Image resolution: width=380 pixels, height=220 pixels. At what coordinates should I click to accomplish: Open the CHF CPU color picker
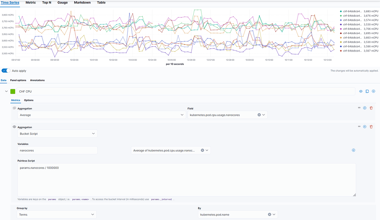pyautogui.click(x=13, y=91)
